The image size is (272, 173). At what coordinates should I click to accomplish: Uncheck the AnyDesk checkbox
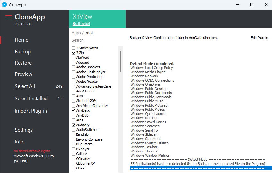(74, 110)
